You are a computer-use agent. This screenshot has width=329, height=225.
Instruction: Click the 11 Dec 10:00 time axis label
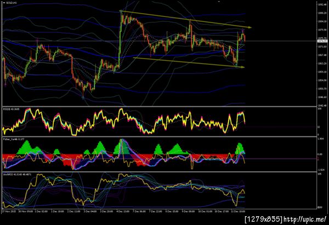[x=238, y=211]
